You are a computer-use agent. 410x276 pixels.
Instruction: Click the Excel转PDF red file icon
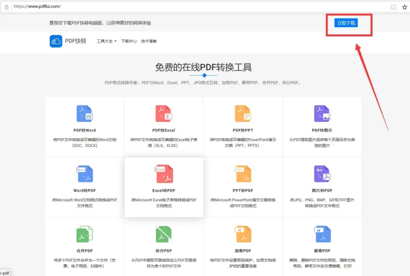click(163, 174)
